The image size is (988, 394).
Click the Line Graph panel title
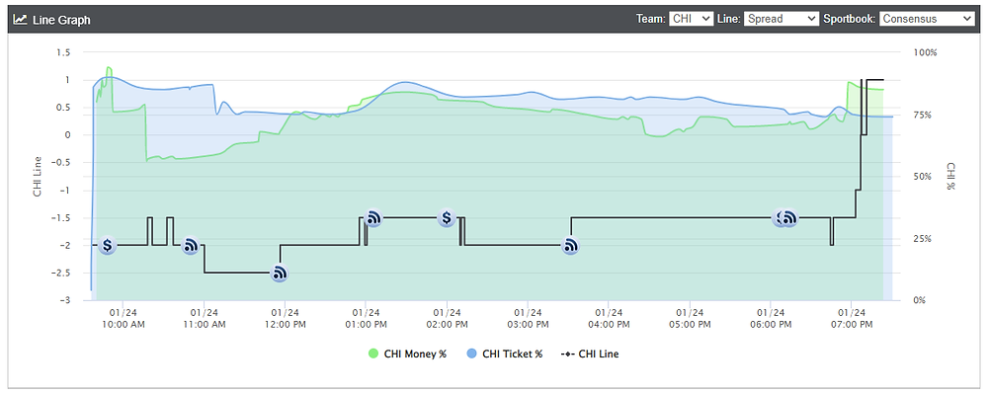tap(61, 20)
